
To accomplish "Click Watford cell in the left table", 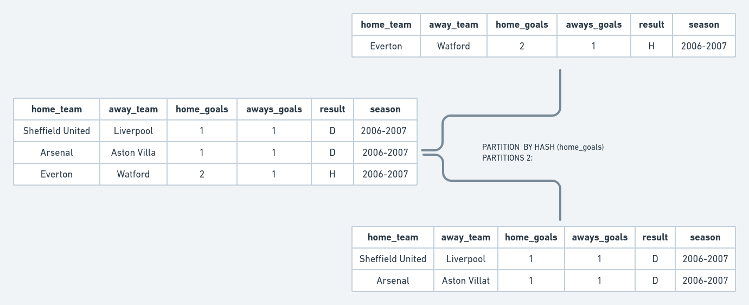I will click(133, 174).
